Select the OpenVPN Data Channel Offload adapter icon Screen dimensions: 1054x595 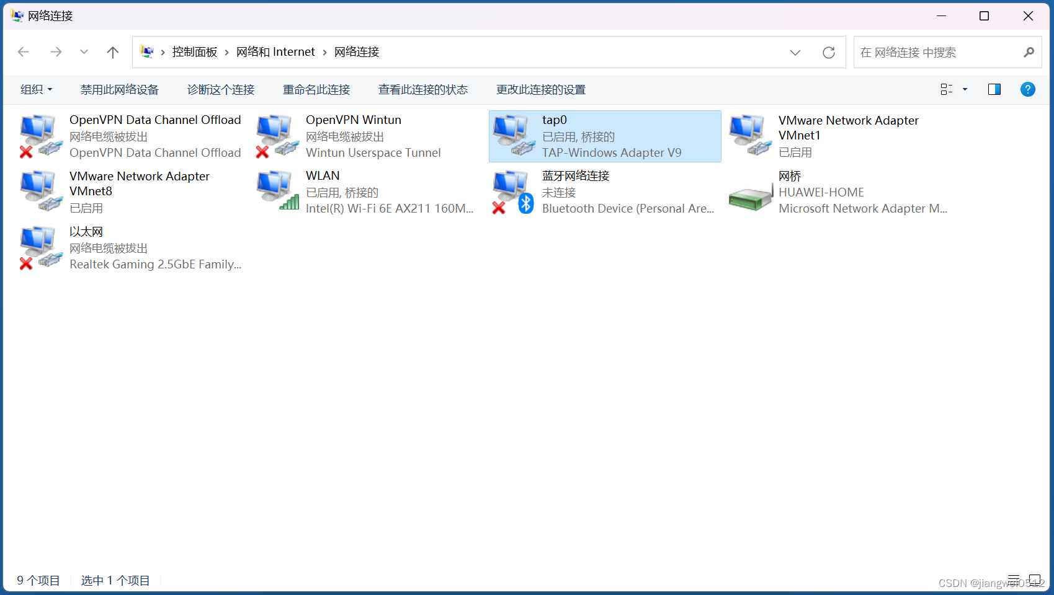click(x=41, y=136)
